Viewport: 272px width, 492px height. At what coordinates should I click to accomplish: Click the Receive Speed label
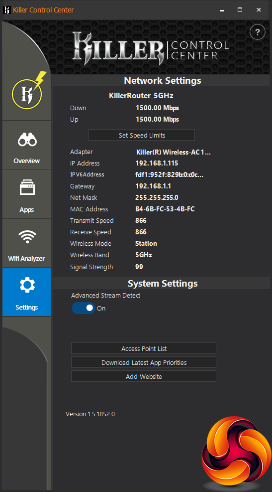tap(91, 232)
